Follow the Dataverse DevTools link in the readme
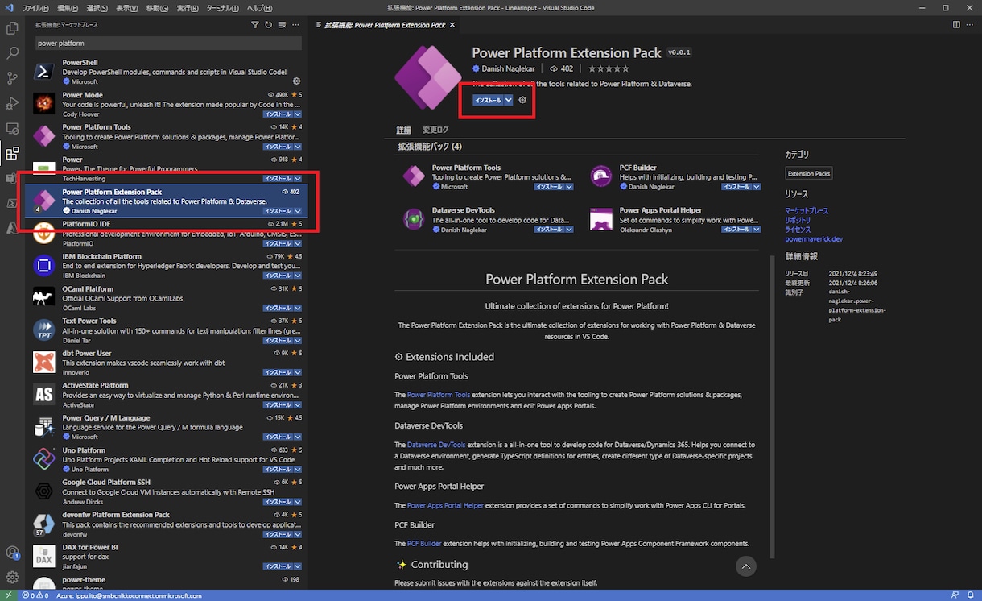The height and width of the screenshot is (601, 982). [x=436, y=445]
